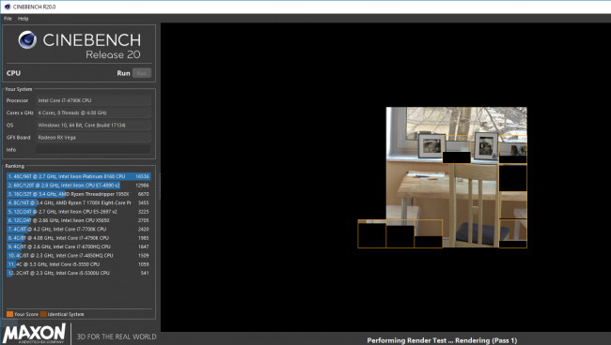Click the Cinebench title bar app icon
Viewport: 611px width, 345px height.
[x=7, y=7]
